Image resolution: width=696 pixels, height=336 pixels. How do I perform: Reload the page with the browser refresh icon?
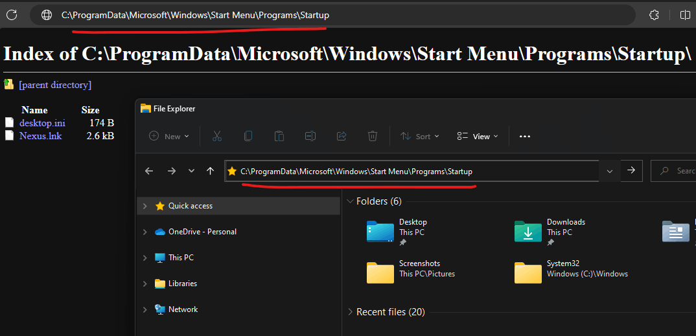[12, 15]
